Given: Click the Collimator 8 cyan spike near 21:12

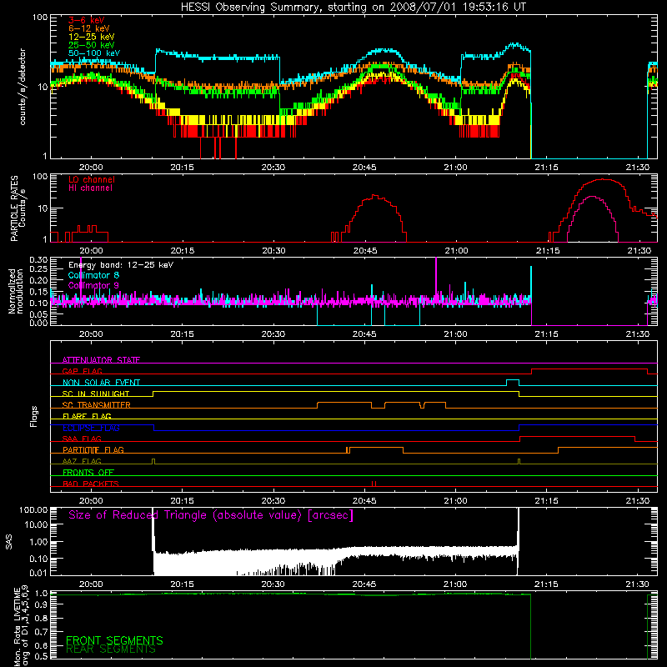Looking at the screenshot, I should [531, 283].
